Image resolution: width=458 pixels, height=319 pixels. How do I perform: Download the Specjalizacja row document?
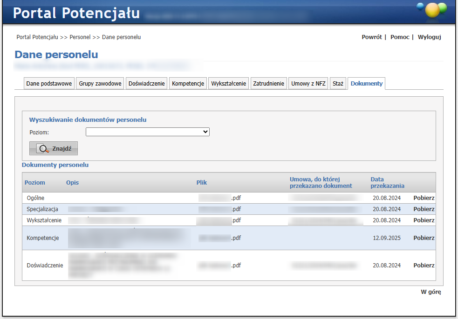(x=424, y=209)
